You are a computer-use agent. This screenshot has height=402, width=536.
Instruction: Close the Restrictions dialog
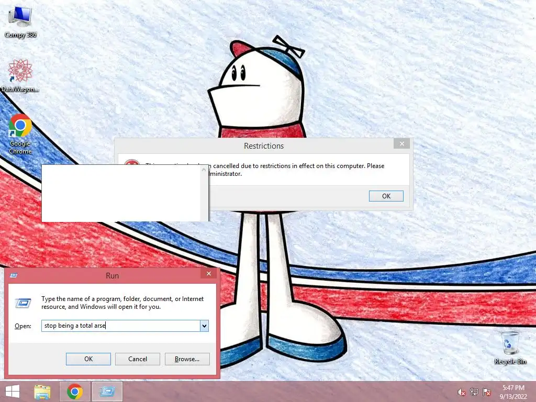(402, 143)
